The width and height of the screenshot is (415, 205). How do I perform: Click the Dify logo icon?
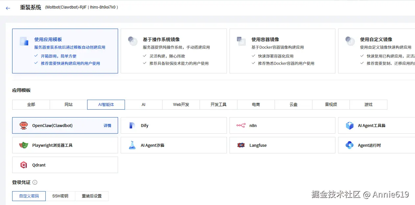tap(132, 125)
